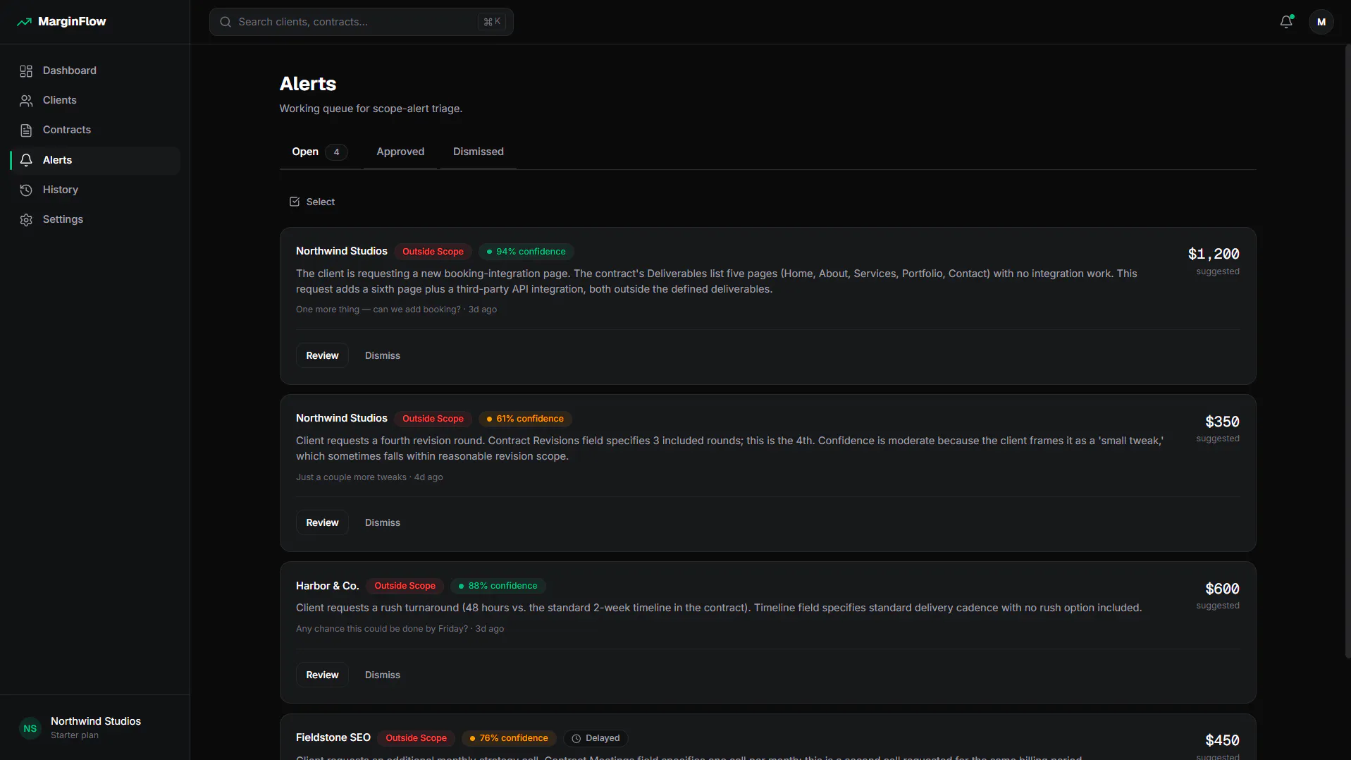Image resolution: width=1351 pixels, height=760 pixels.
Task: Click the open alerts count badge 4
Action: pos(336,152)
